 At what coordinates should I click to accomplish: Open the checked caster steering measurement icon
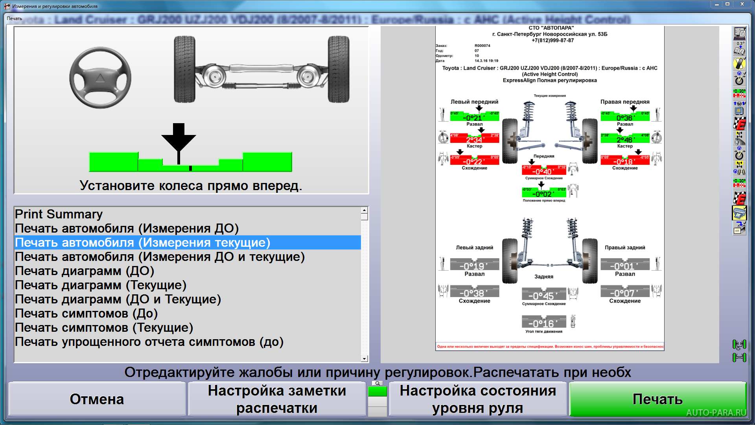[x=740, y=78]
